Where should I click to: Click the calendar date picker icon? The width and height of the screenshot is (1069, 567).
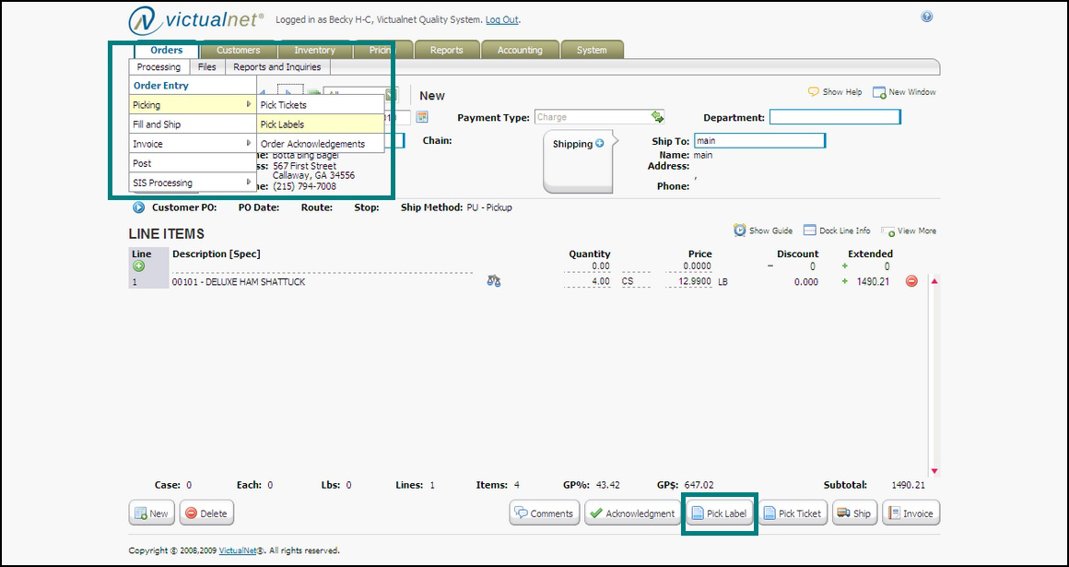click(x=422, y=117)
